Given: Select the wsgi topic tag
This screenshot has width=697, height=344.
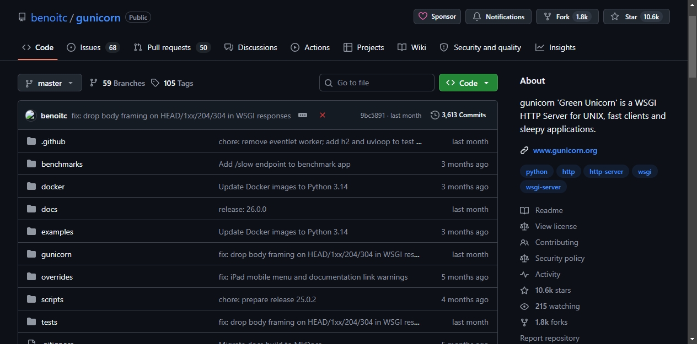Looking at the screenshot, I should [645, 172].
